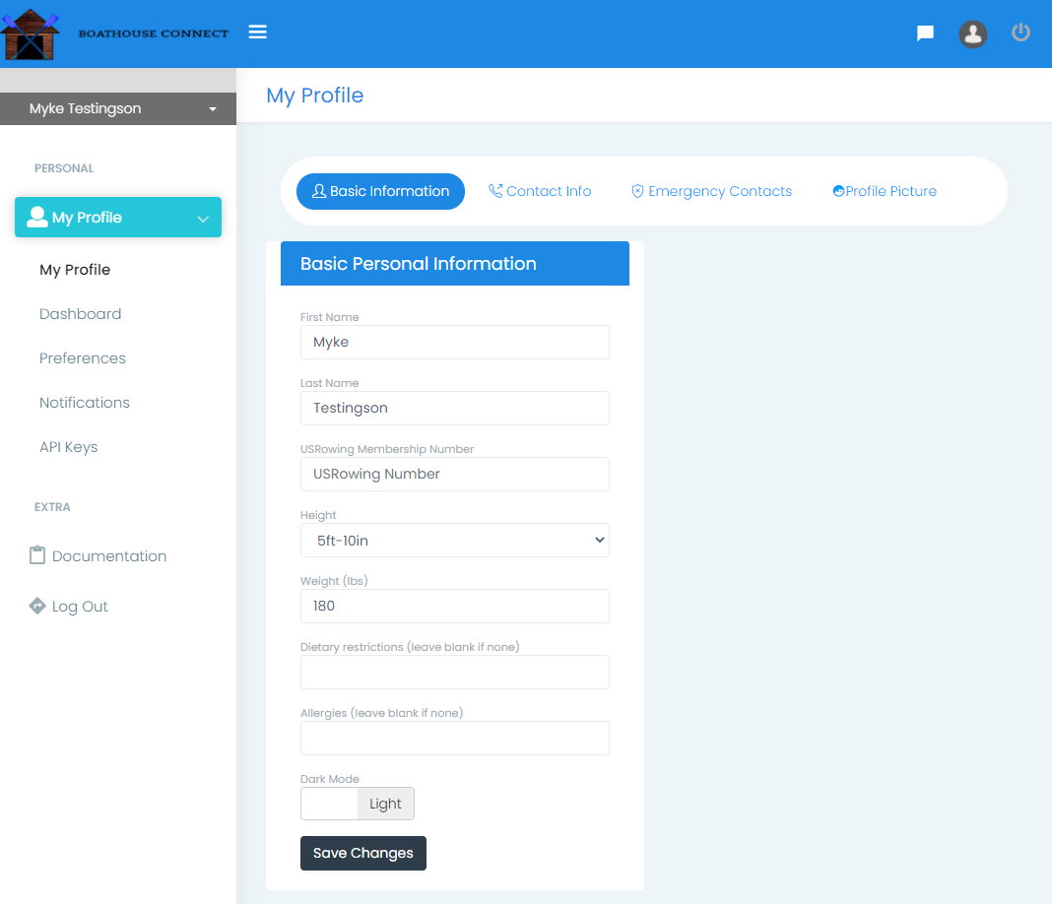Screen dimensions: 1052x904
Task: Switch to the Emergency Contacts tab
Action: click(711, 191)
